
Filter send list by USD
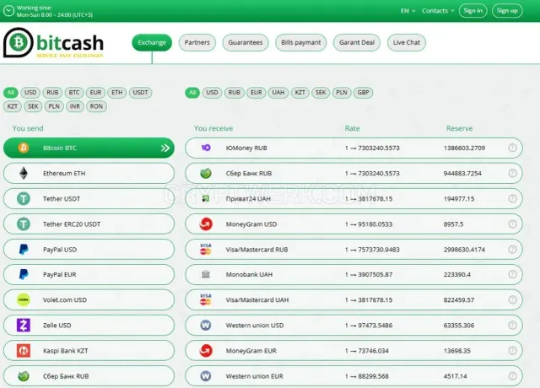click(30, 92)
